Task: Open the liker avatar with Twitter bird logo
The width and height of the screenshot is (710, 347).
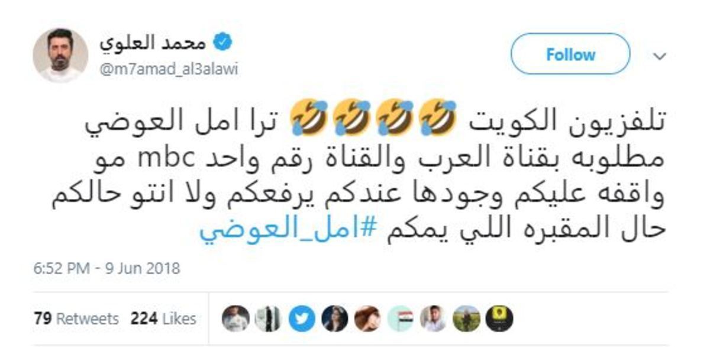Action: pyautogui.click(x=301, y=319)
